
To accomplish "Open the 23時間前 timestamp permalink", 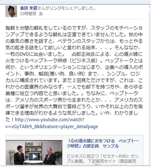I will 28,14.
